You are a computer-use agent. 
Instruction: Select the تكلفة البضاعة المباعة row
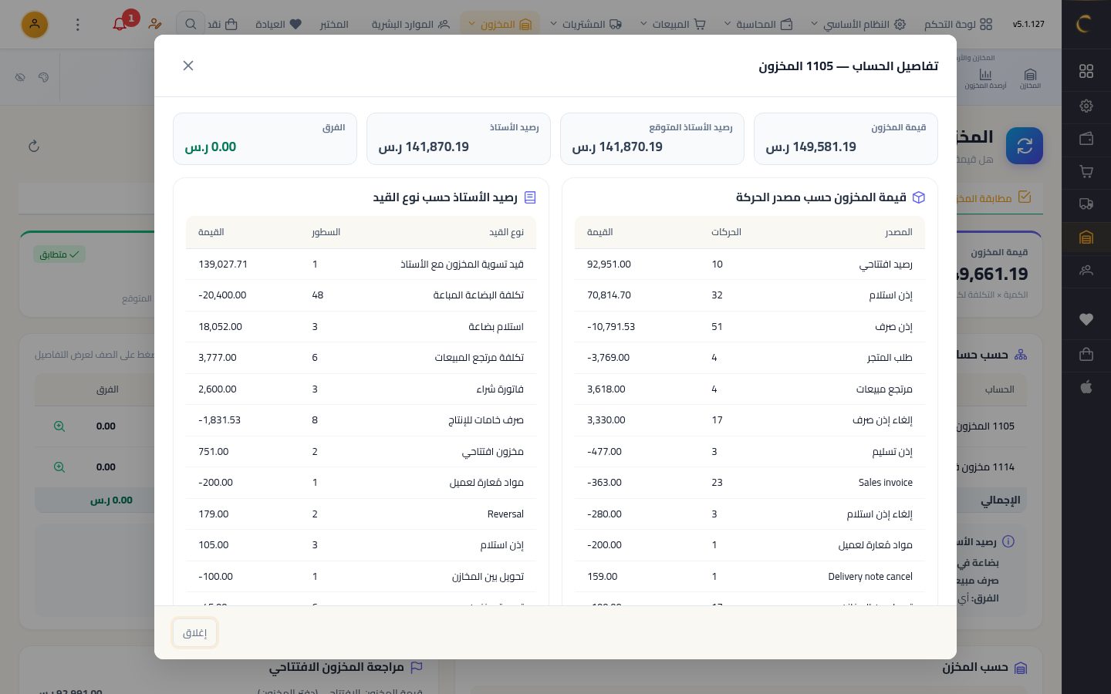361,295
